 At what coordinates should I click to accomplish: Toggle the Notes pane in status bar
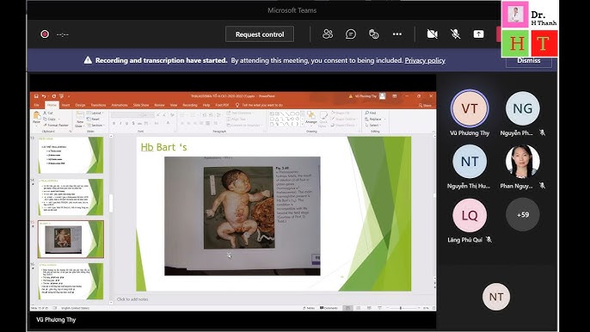pyautogui.click(x=309, y=308)
